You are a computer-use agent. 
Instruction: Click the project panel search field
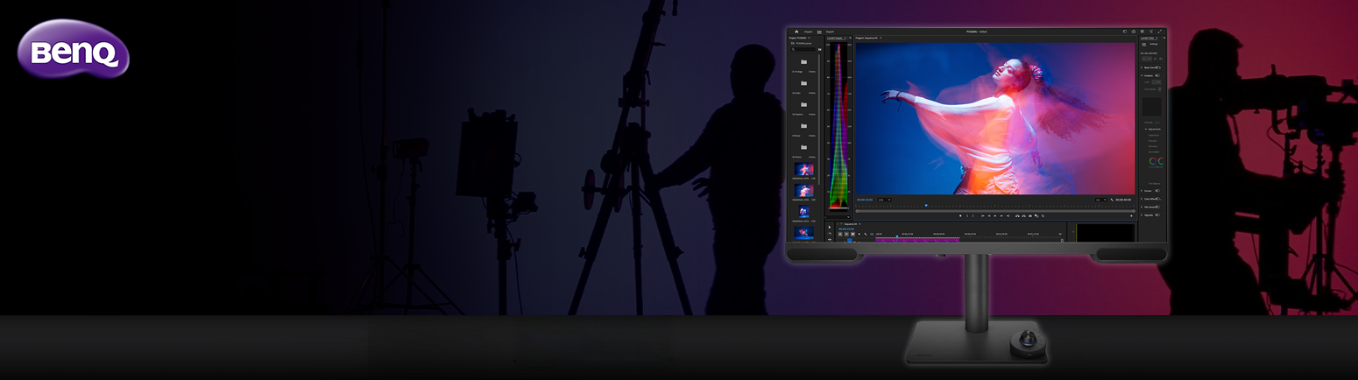803,49
